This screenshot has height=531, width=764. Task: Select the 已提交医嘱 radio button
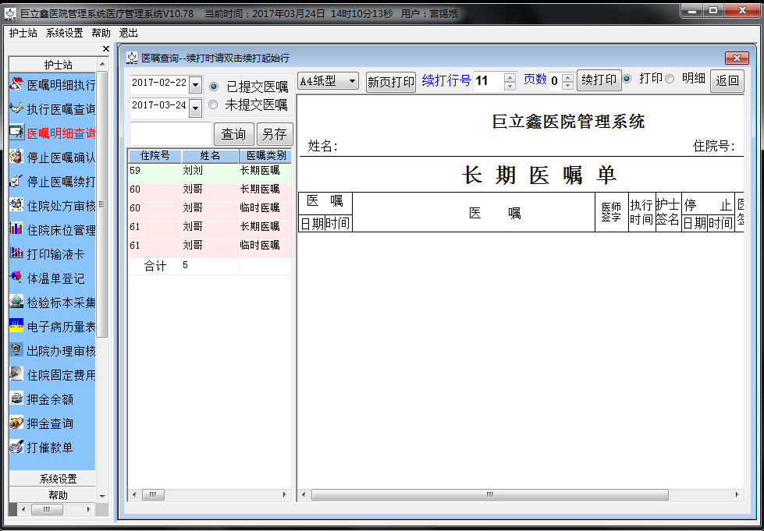214,87
